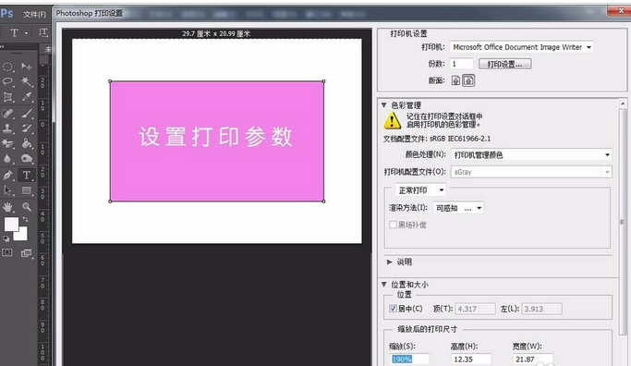Select the Healing Brush tool
Image resolution: width=631 pixels, height=366 pixels.
(7, 113)
